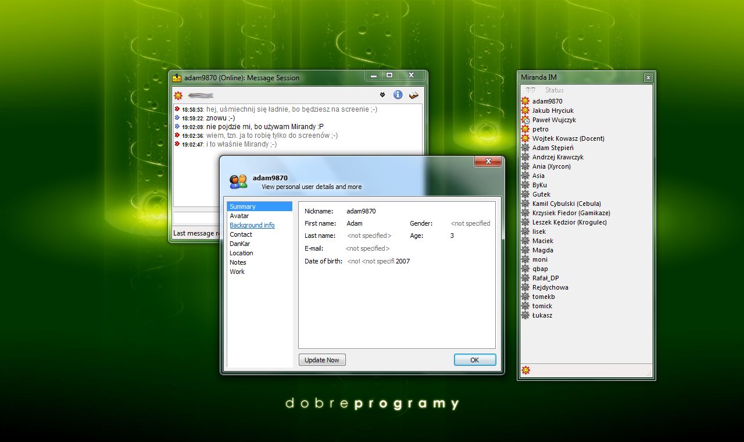Click the message input field in Message Session
Viewport: 744px width, 442px height.
pos(196,217)
